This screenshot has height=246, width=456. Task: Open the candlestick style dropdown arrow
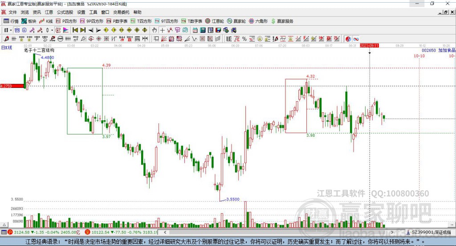point(52,30)
